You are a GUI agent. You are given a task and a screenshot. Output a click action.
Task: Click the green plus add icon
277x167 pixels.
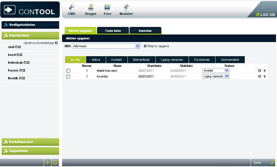coord(48,162)
